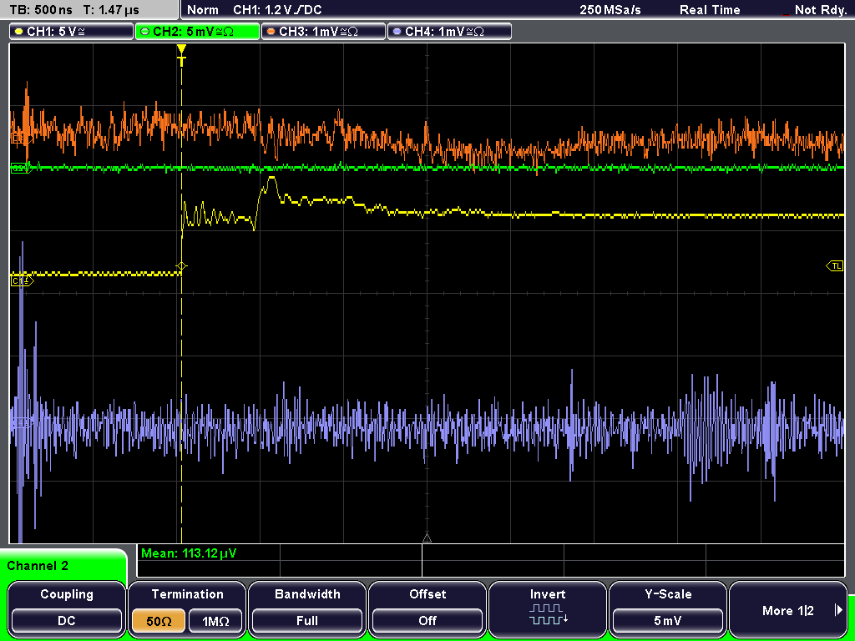
Task: Select the CH1 5 V channel tab
Action: coord(71,32)
